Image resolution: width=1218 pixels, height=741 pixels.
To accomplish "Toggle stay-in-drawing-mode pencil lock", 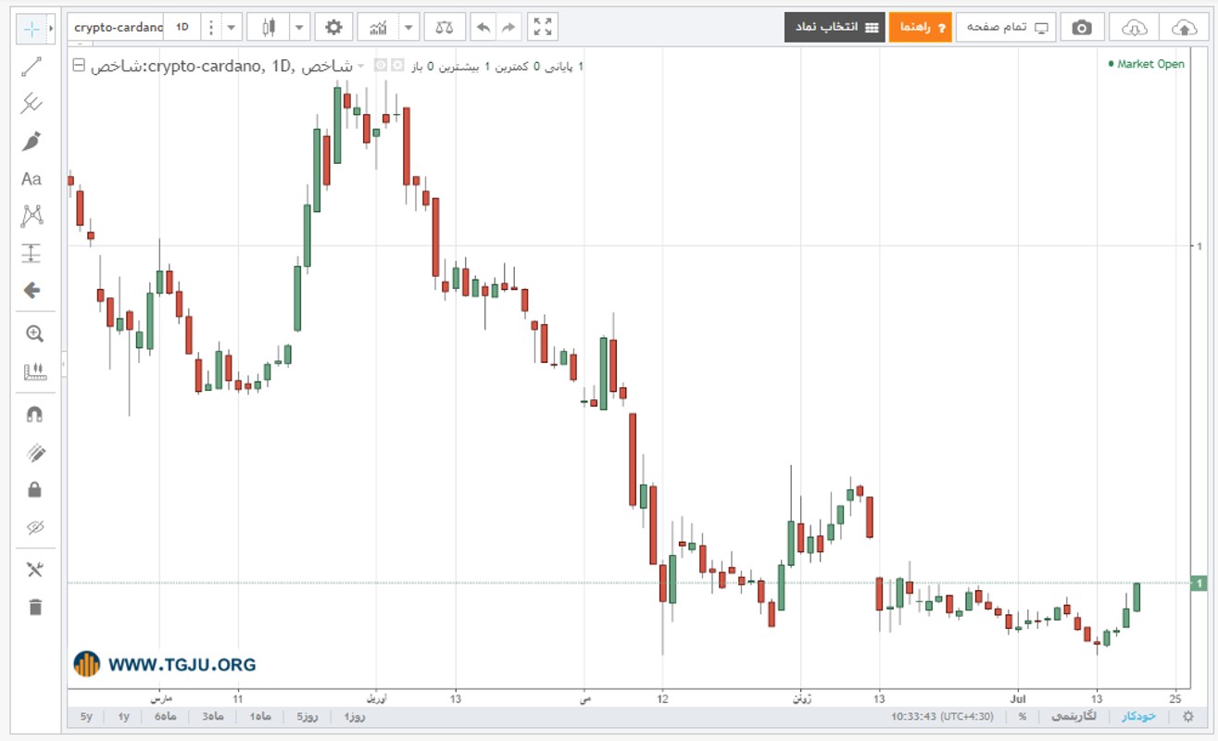I will (34, 452).
